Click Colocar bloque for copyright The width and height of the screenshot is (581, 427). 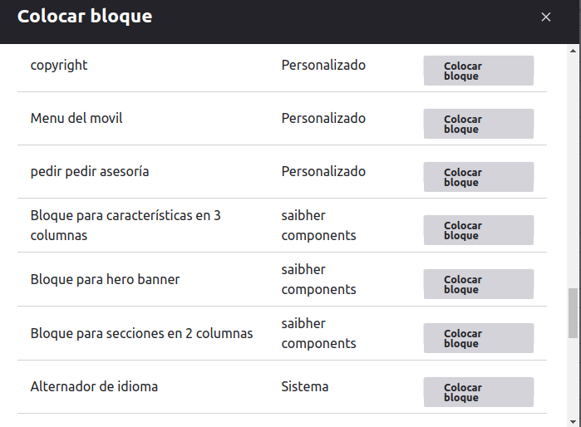(478, 71)
